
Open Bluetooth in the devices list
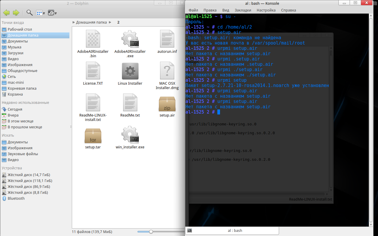(16, 199)
